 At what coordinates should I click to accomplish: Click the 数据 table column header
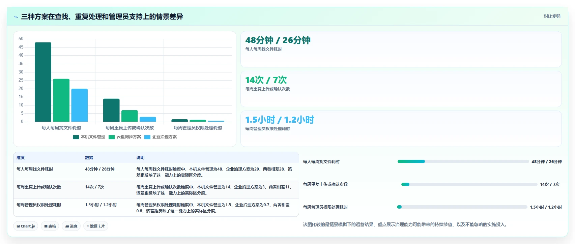click(x=89, y=158)
